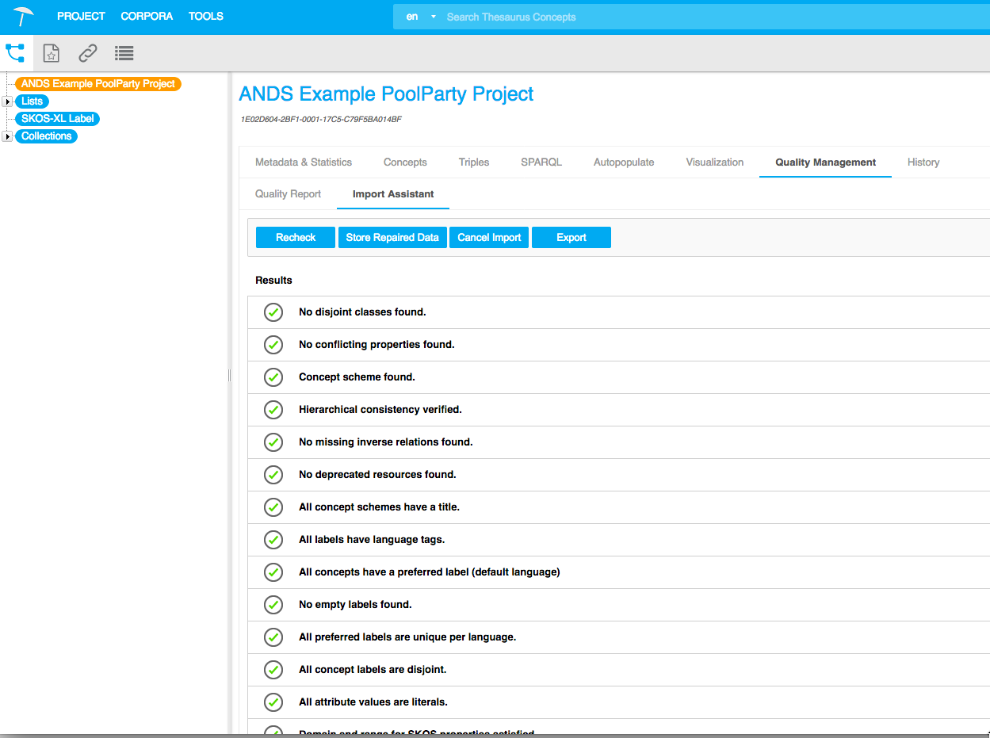The height and width of the screenshot is (738, 990).
Task: Click the PoolParty umbrella logo
Action: (x=24, y=16)
